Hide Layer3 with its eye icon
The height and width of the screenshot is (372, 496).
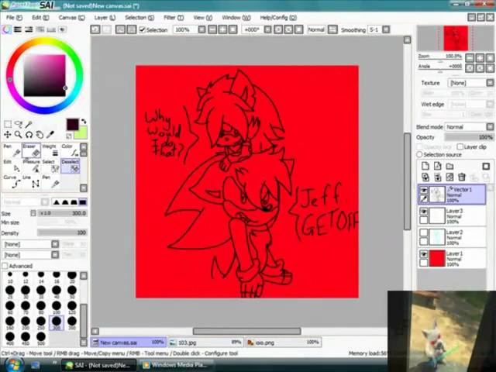click(x=424, y=211)
